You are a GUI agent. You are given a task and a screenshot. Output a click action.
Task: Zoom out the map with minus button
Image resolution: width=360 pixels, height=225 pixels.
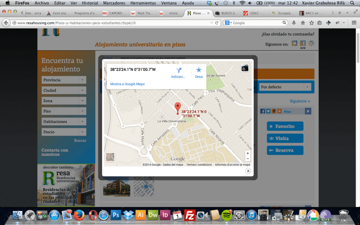click(x=247, y=159)
